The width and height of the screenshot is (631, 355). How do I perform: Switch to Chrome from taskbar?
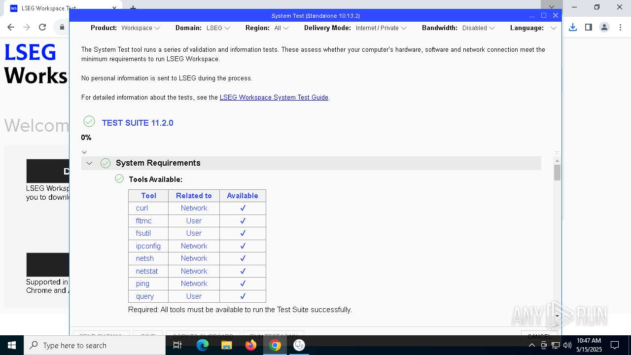[x=275, y=345]
